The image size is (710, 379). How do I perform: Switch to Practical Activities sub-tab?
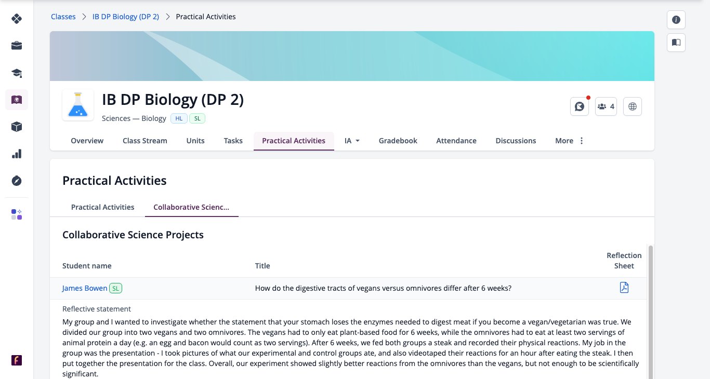click(x=103, y=207)
